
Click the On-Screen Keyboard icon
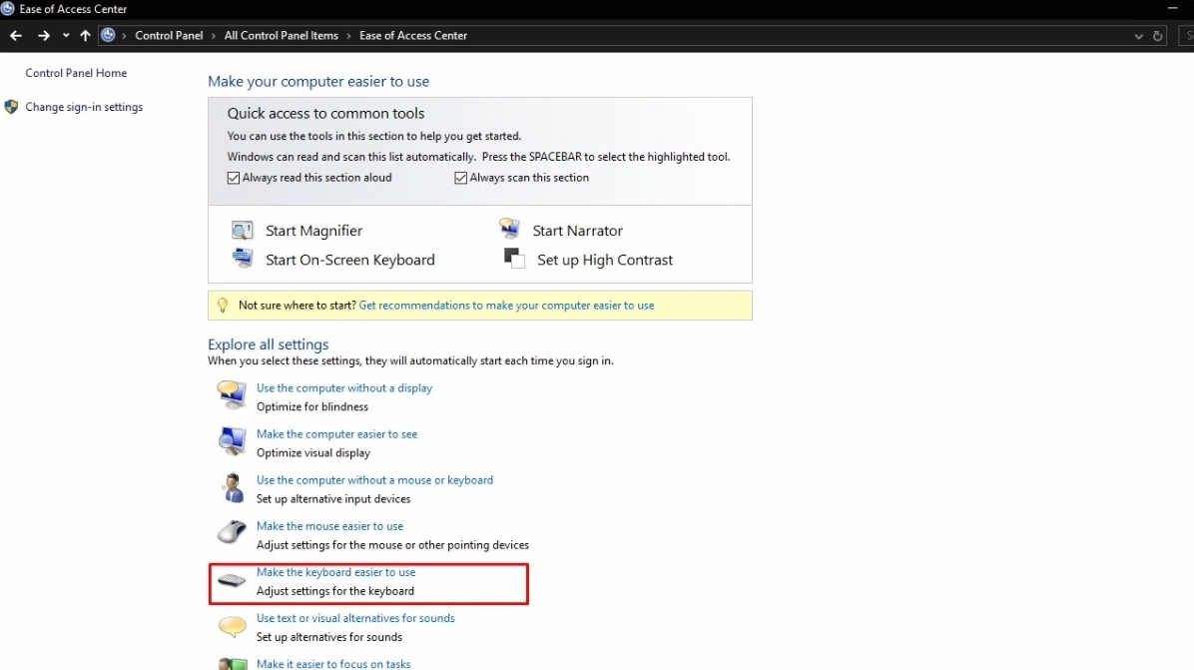coord(243,259)
